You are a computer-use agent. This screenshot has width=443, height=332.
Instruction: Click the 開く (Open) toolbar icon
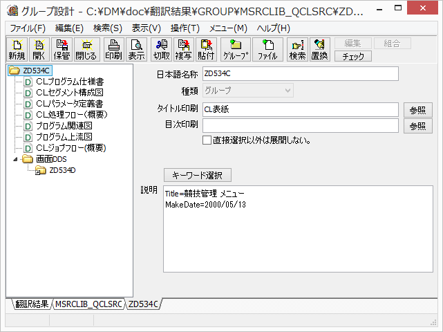pyautogui.click(x=39, y=50)
